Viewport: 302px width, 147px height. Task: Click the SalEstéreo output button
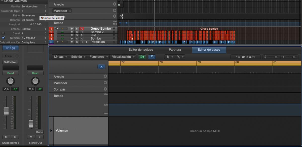pyautogui.click(x=11, y=62)
